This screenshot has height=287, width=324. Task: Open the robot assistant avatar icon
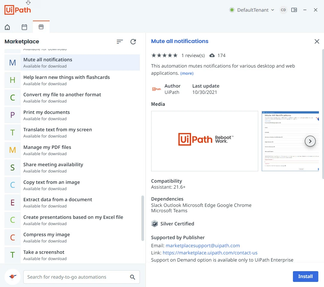tap(13, 277)
